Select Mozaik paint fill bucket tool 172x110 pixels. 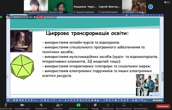[x=95, y=100]
